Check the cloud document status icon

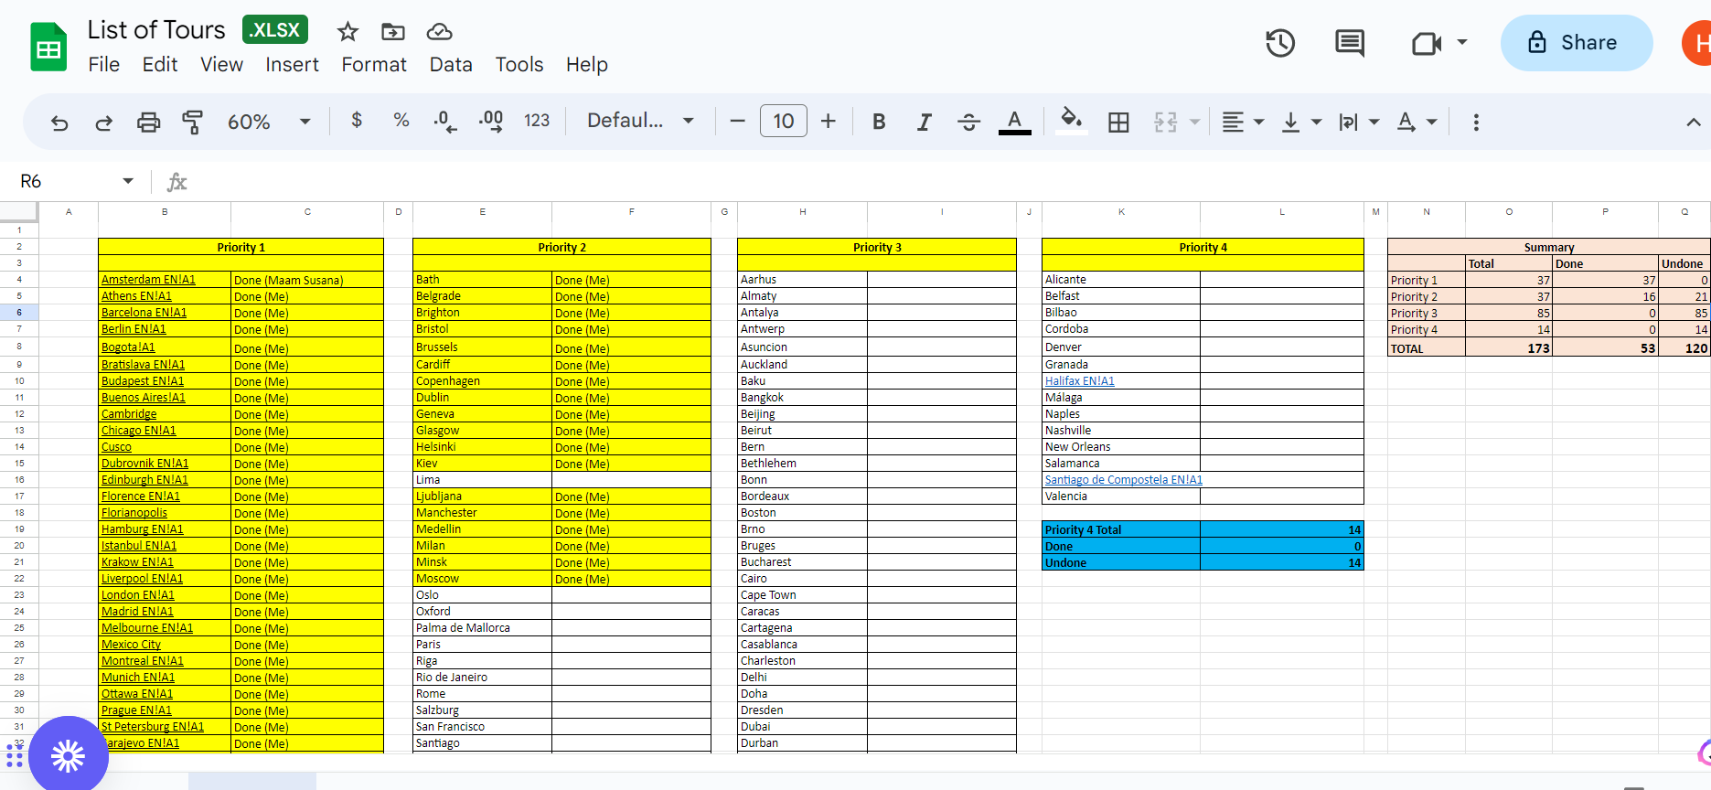[x=440, y=32]
